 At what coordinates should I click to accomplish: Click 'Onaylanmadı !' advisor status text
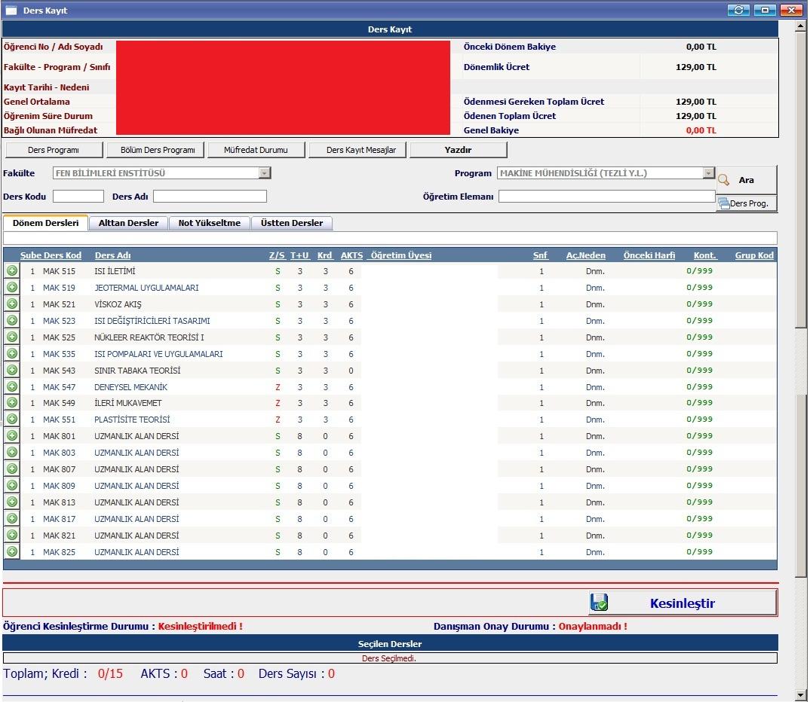point(593,626)
